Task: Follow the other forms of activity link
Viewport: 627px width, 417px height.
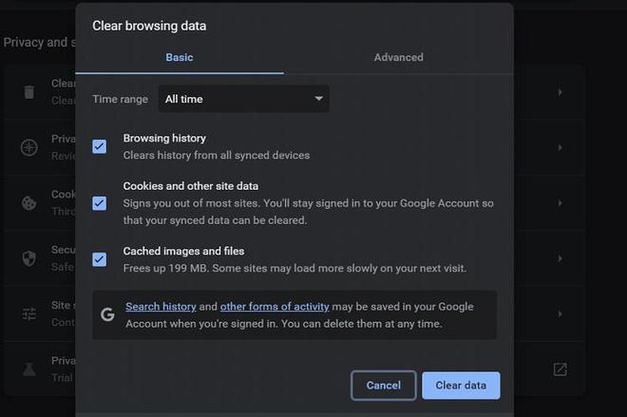Action: pos(275,307)
